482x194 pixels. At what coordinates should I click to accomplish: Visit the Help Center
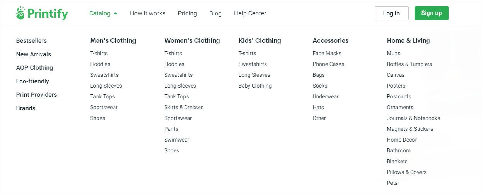[250, 13]
